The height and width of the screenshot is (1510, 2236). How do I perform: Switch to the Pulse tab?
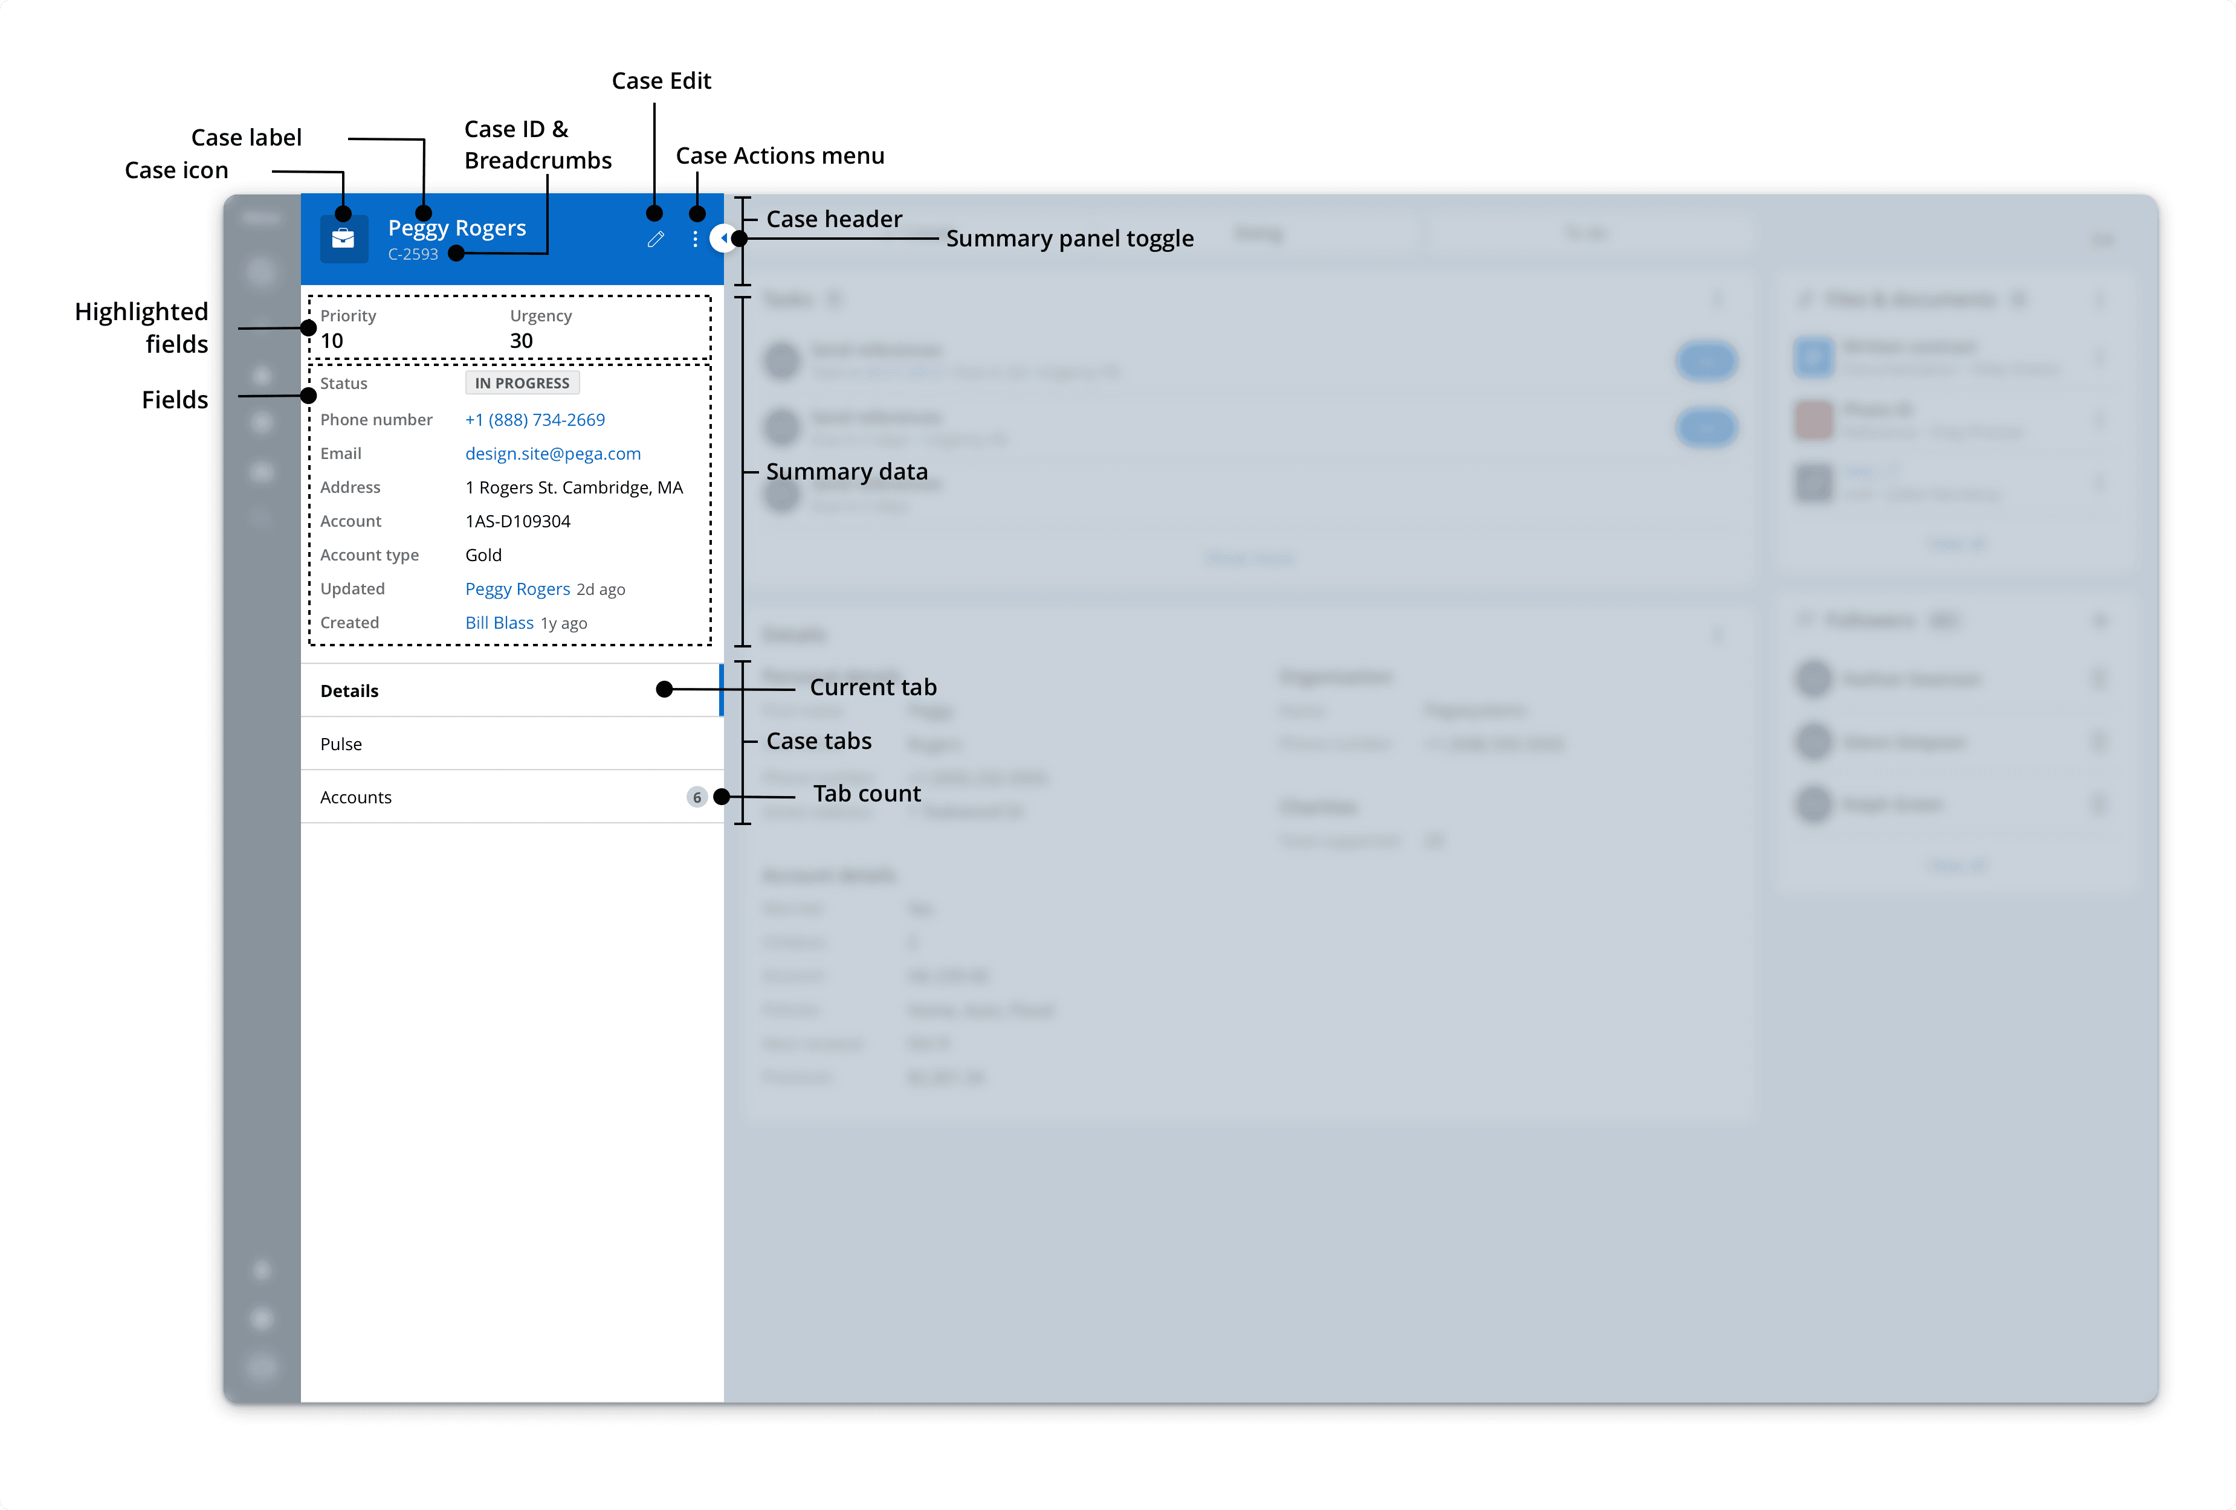point(512,744)
